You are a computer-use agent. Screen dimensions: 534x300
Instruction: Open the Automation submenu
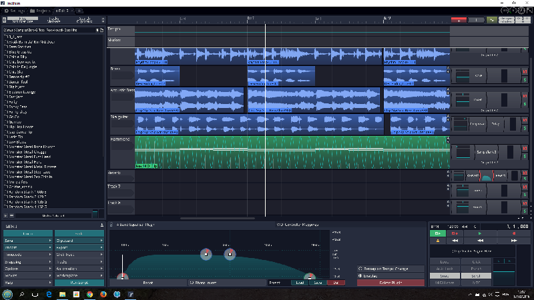(79, 269)
